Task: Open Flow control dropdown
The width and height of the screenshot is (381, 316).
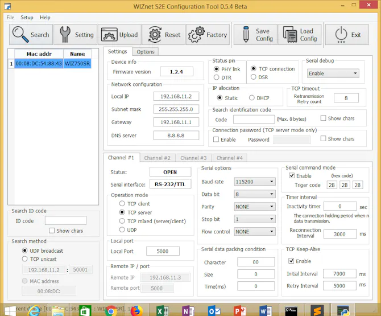Action: [x=255, y=232]
